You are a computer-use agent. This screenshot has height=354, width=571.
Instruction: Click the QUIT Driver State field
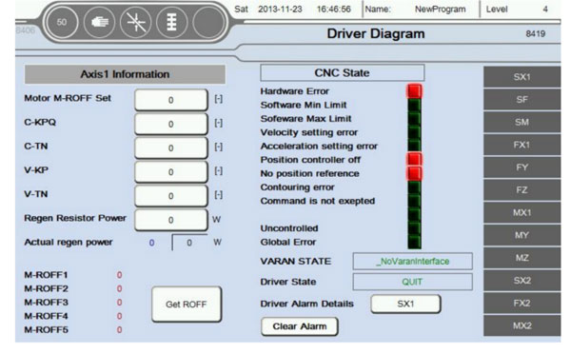pyautogui.click(x=413, y=282)
